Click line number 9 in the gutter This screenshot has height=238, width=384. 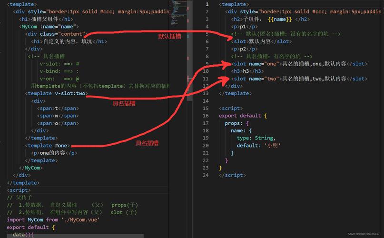coord(207,64)
